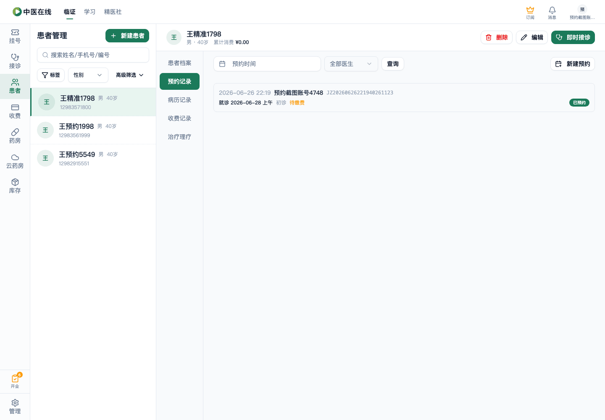Open the 预约截图账 user avatar
This screenshot has height=420, width=605.
(582, 9)
